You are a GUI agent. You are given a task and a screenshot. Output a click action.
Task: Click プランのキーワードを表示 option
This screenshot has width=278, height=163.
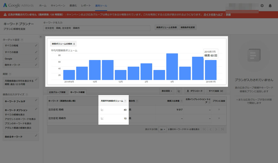pos(18,124)
